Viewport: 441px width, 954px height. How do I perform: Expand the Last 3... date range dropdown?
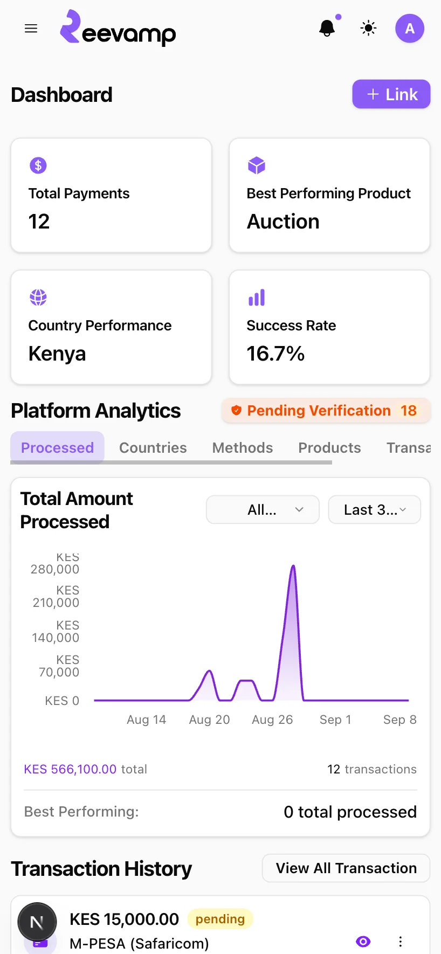[x=374, y=509]
